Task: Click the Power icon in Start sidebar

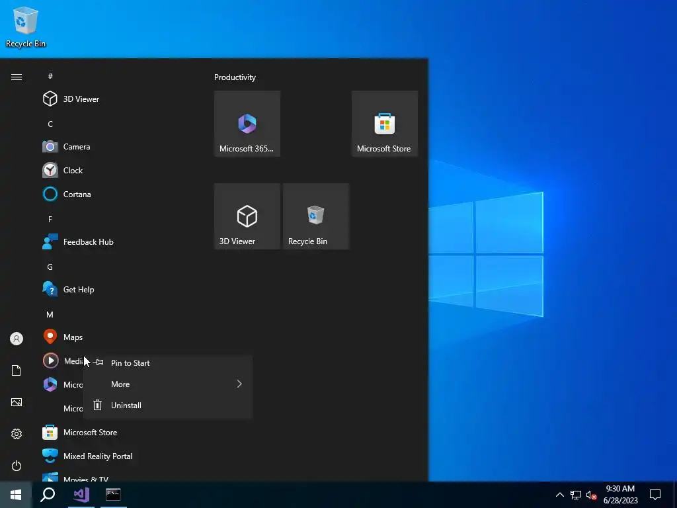Action: [17, 466]
